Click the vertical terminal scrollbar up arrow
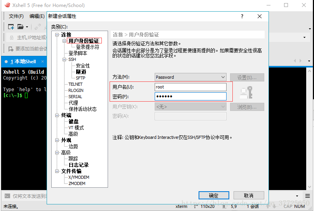The width and height of the screenshot is (314, 211). tap(310, 71)
